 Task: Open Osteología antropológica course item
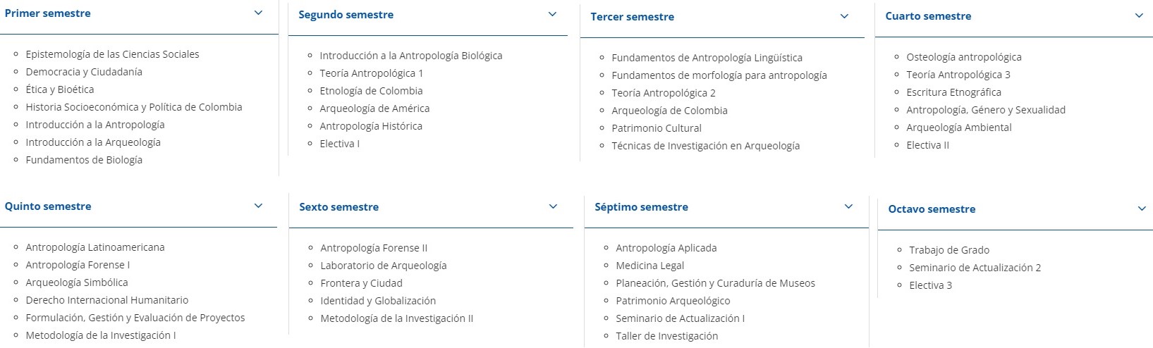963,57
